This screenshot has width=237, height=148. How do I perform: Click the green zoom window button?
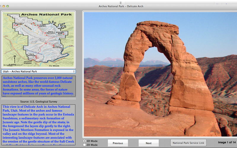(x=8, y=6)
